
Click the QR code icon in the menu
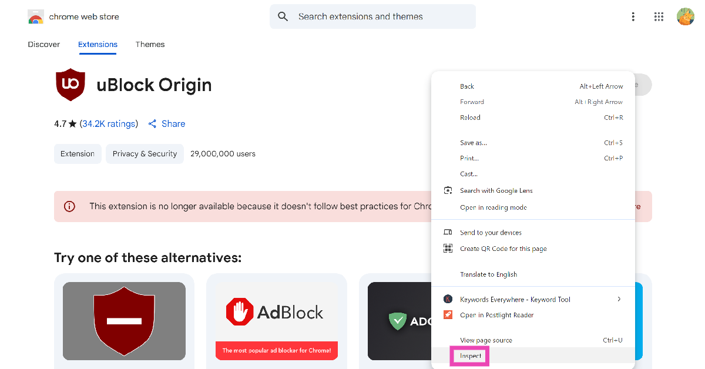click(448, 249)
